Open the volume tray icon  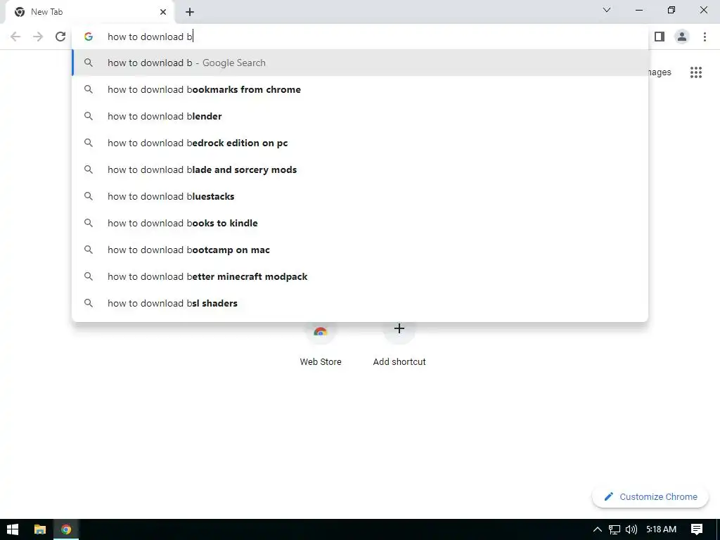[631, 529]
